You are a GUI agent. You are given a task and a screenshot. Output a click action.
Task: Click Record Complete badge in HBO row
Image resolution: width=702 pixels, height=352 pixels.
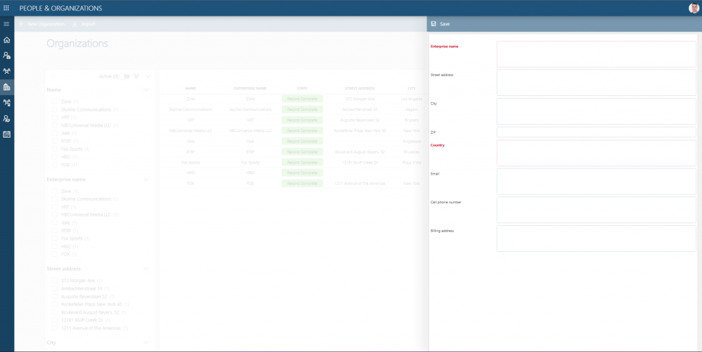pyautogui.click(x=302, y=173)
